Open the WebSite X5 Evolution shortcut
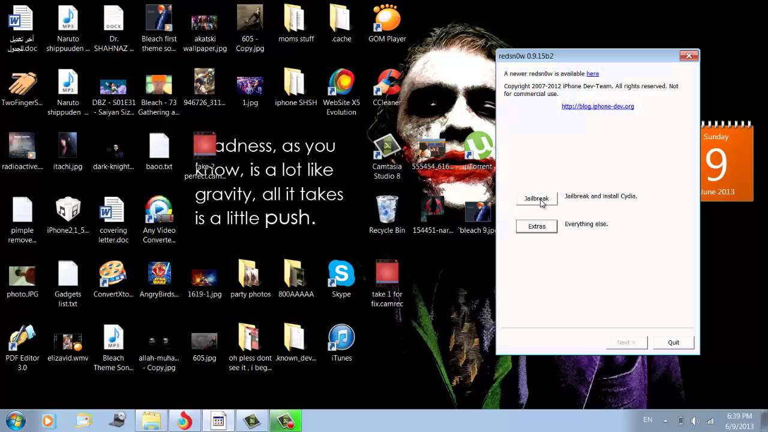This screenshot has width=768, height=432. pos(341,92)
